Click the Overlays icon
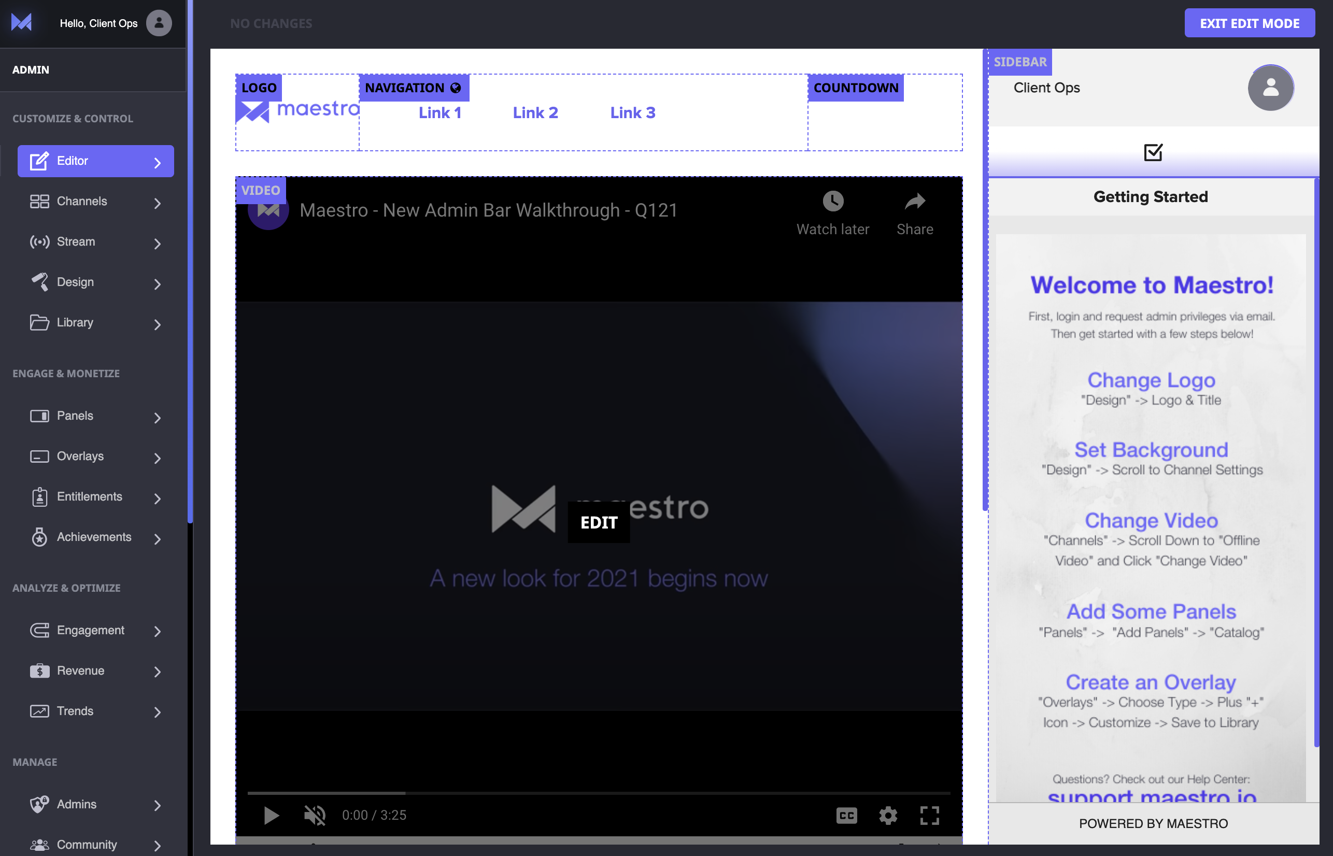 (39, 456)
